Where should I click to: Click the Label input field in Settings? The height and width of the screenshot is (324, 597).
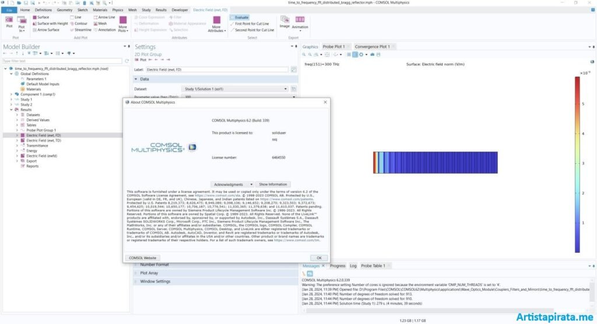tap(217, 70)
